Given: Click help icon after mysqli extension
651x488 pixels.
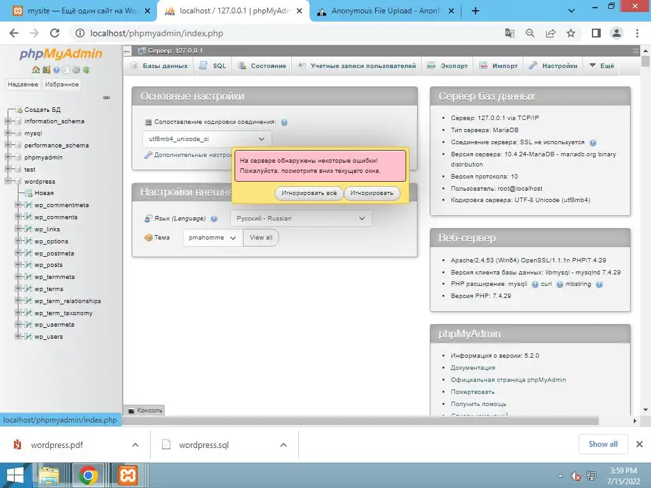Looking at the screenshot, I should [535, 285].
